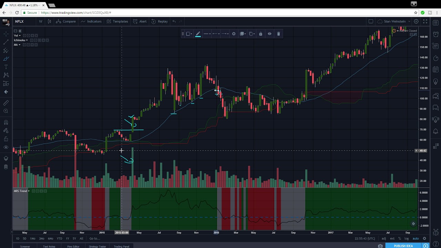
Task: Hide the selected drawing with eye icon
Action: [x=269, y=34]
